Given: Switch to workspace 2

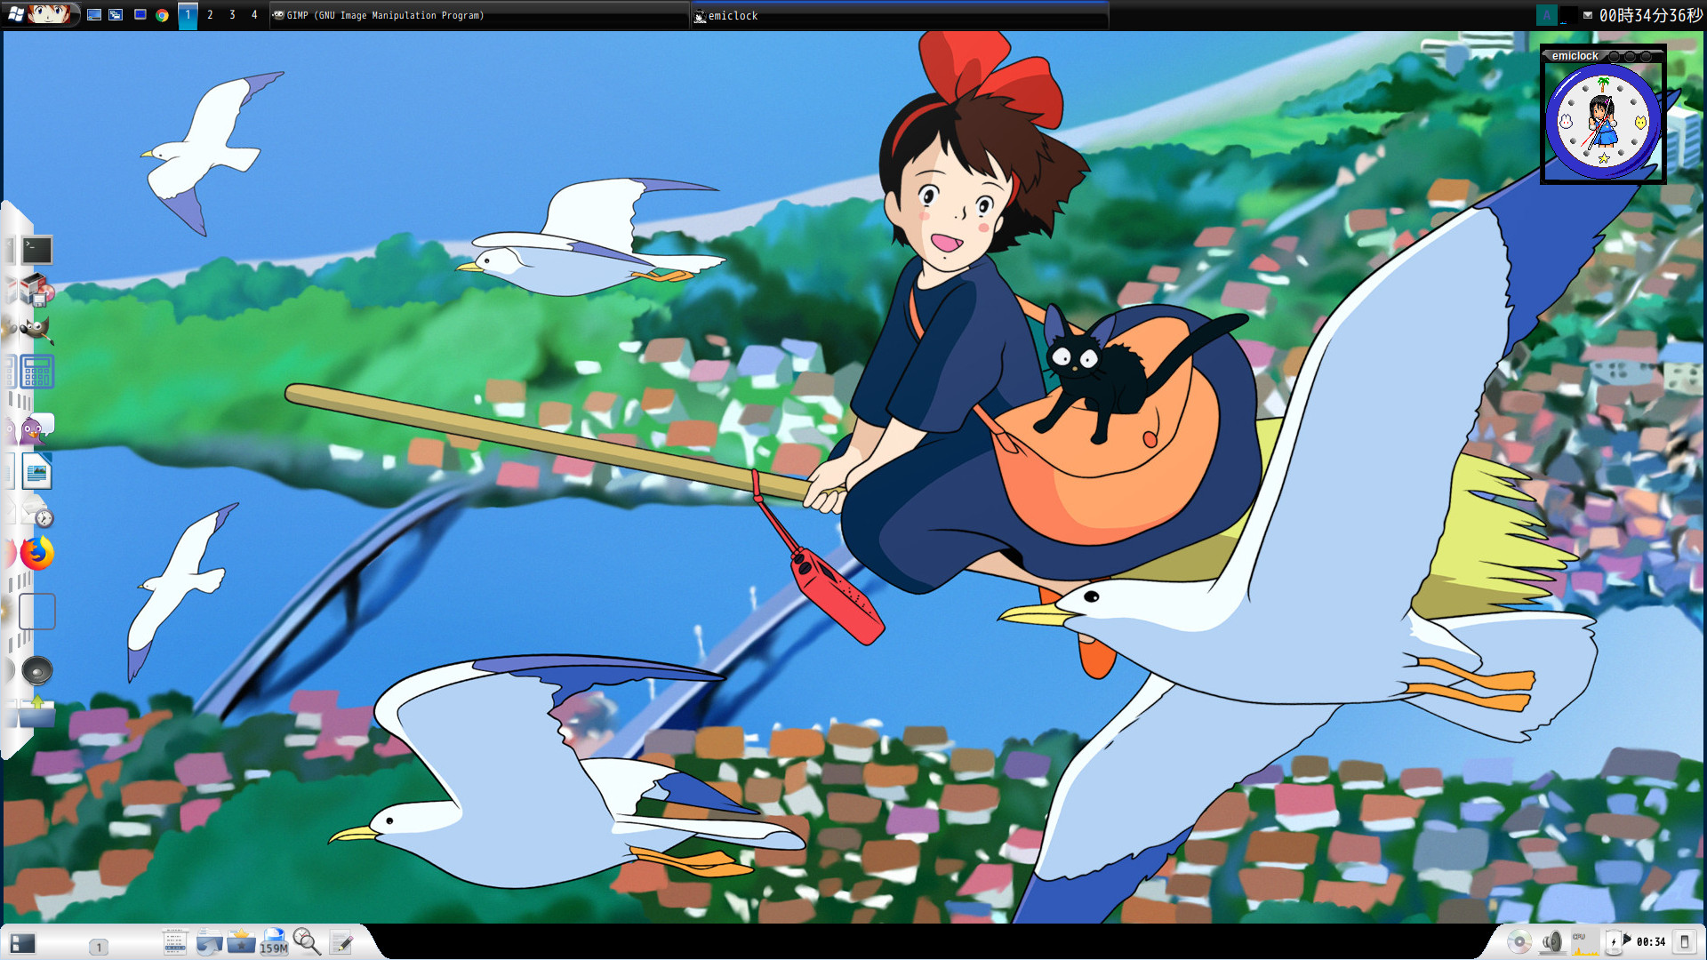Looking at the screenshot, I should (210, 15).
